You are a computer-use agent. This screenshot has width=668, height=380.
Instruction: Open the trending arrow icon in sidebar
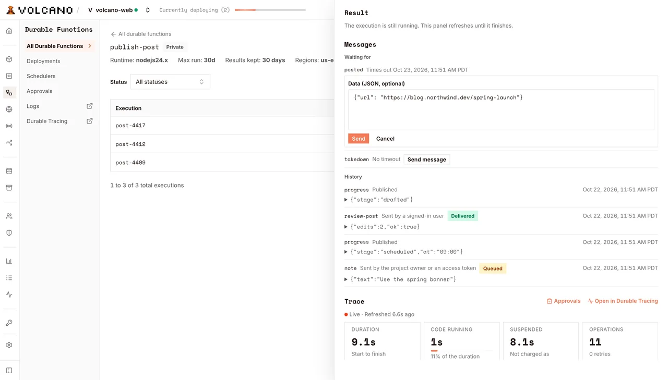[9, 143]
